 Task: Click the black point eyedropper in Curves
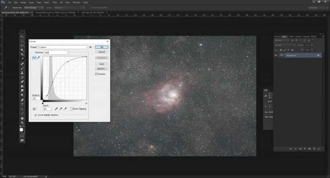[x=57, y=109]
